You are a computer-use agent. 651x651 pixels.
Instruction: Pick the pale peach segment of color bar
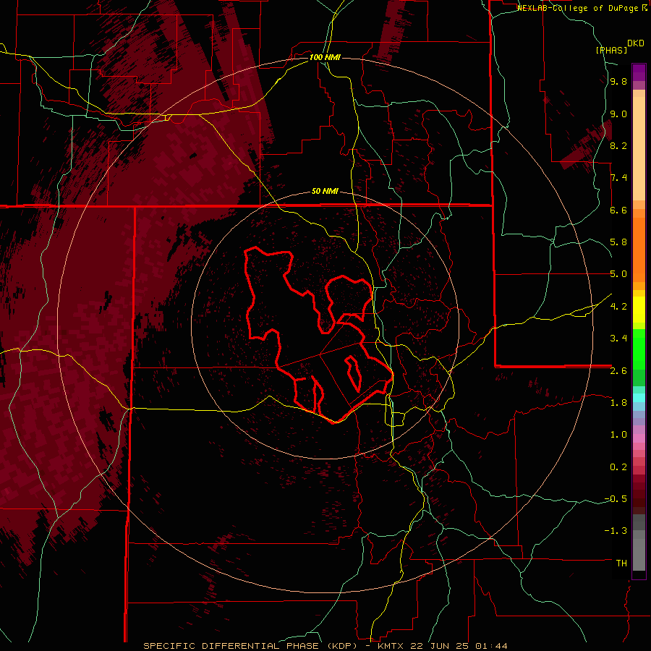[639, 148]
